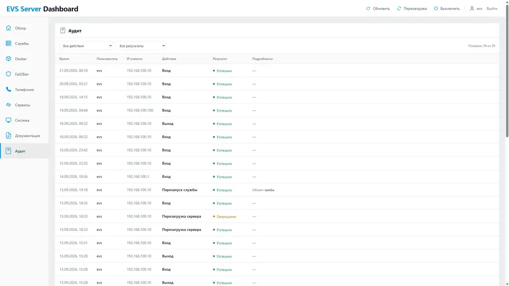Viewport: 509px width, 286px height.
Task: Click Показано 39 из 39 counter
Action: [x=481, y=46]
